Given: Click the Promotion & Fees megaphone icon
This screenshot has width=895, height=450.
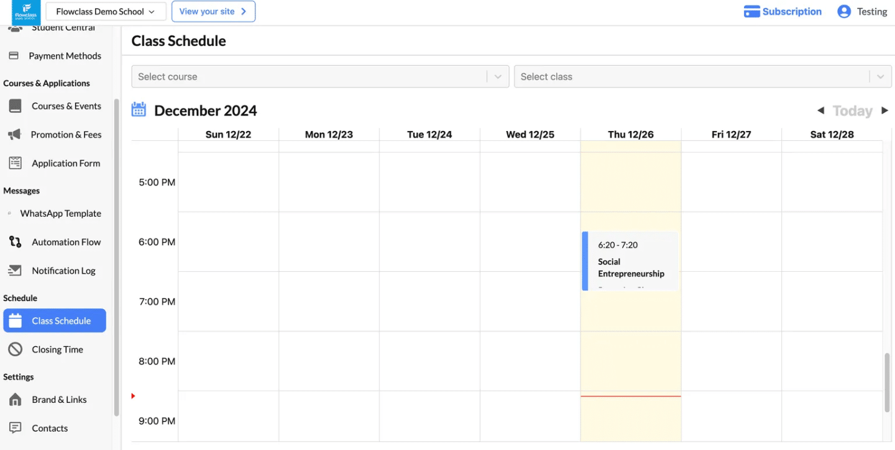Looking at the screenshot, I should 15,135.
